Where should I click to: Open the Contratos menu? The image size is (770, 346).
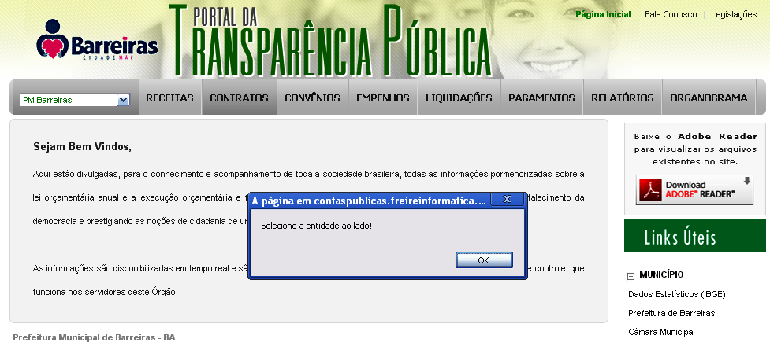tap(239, 98)
